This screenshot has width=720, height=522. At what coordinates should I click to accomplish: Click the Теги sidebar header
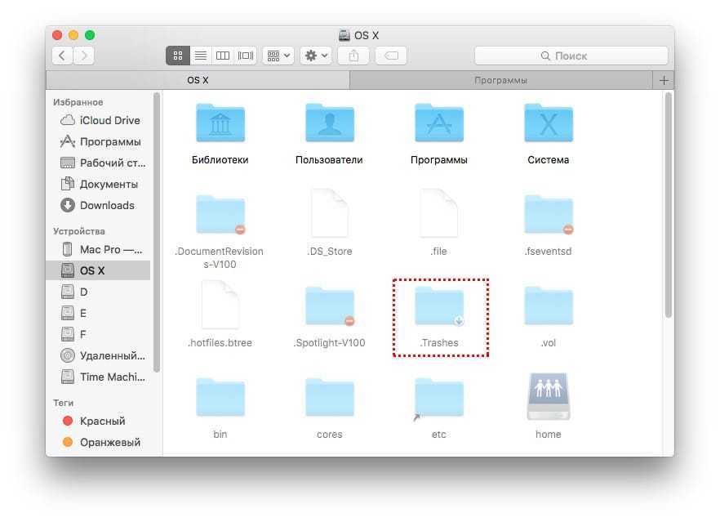pyautogui.click(x=64, y=403)
